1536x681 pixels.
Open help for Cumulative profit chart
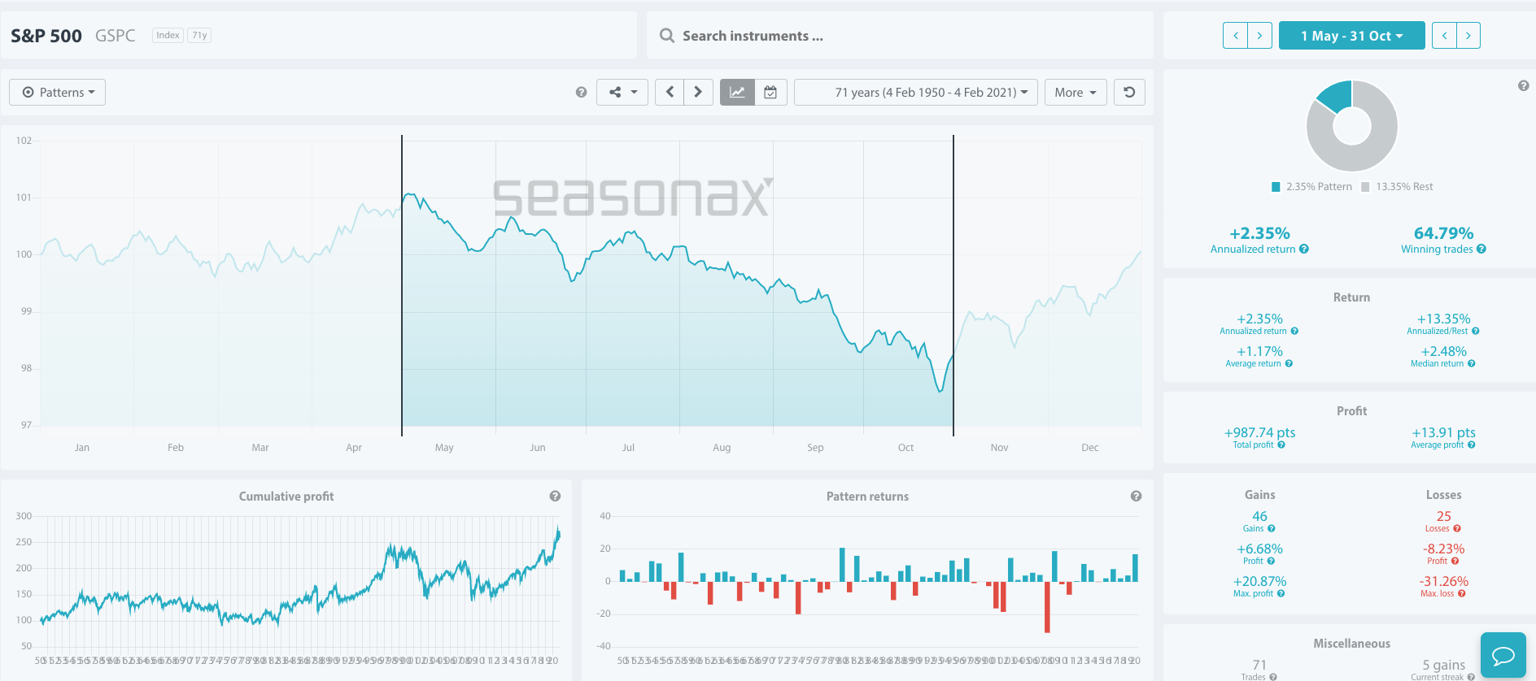(555, 496)
